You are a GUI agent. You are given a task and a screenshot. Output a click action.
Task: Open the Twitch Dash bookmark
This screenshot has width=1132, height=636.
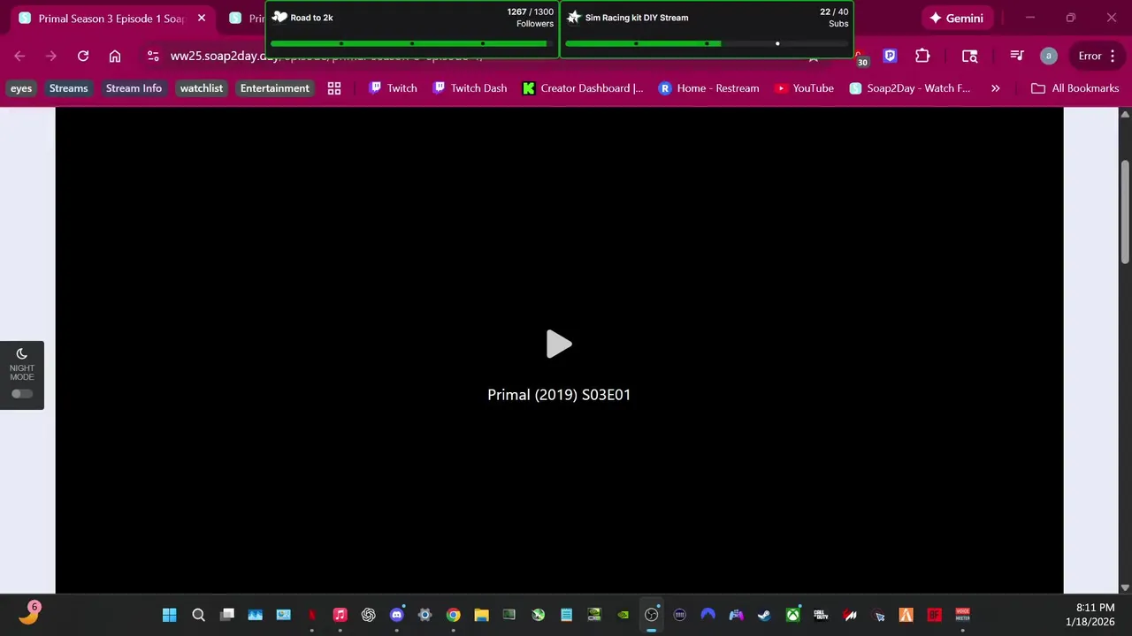click(470, 88)
